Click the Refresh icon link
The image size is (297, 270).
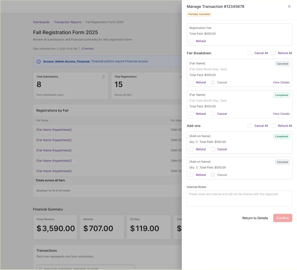click(83, 49)
